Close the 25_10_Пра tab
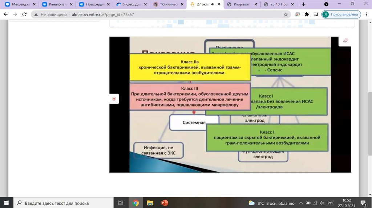 (292, 4)
